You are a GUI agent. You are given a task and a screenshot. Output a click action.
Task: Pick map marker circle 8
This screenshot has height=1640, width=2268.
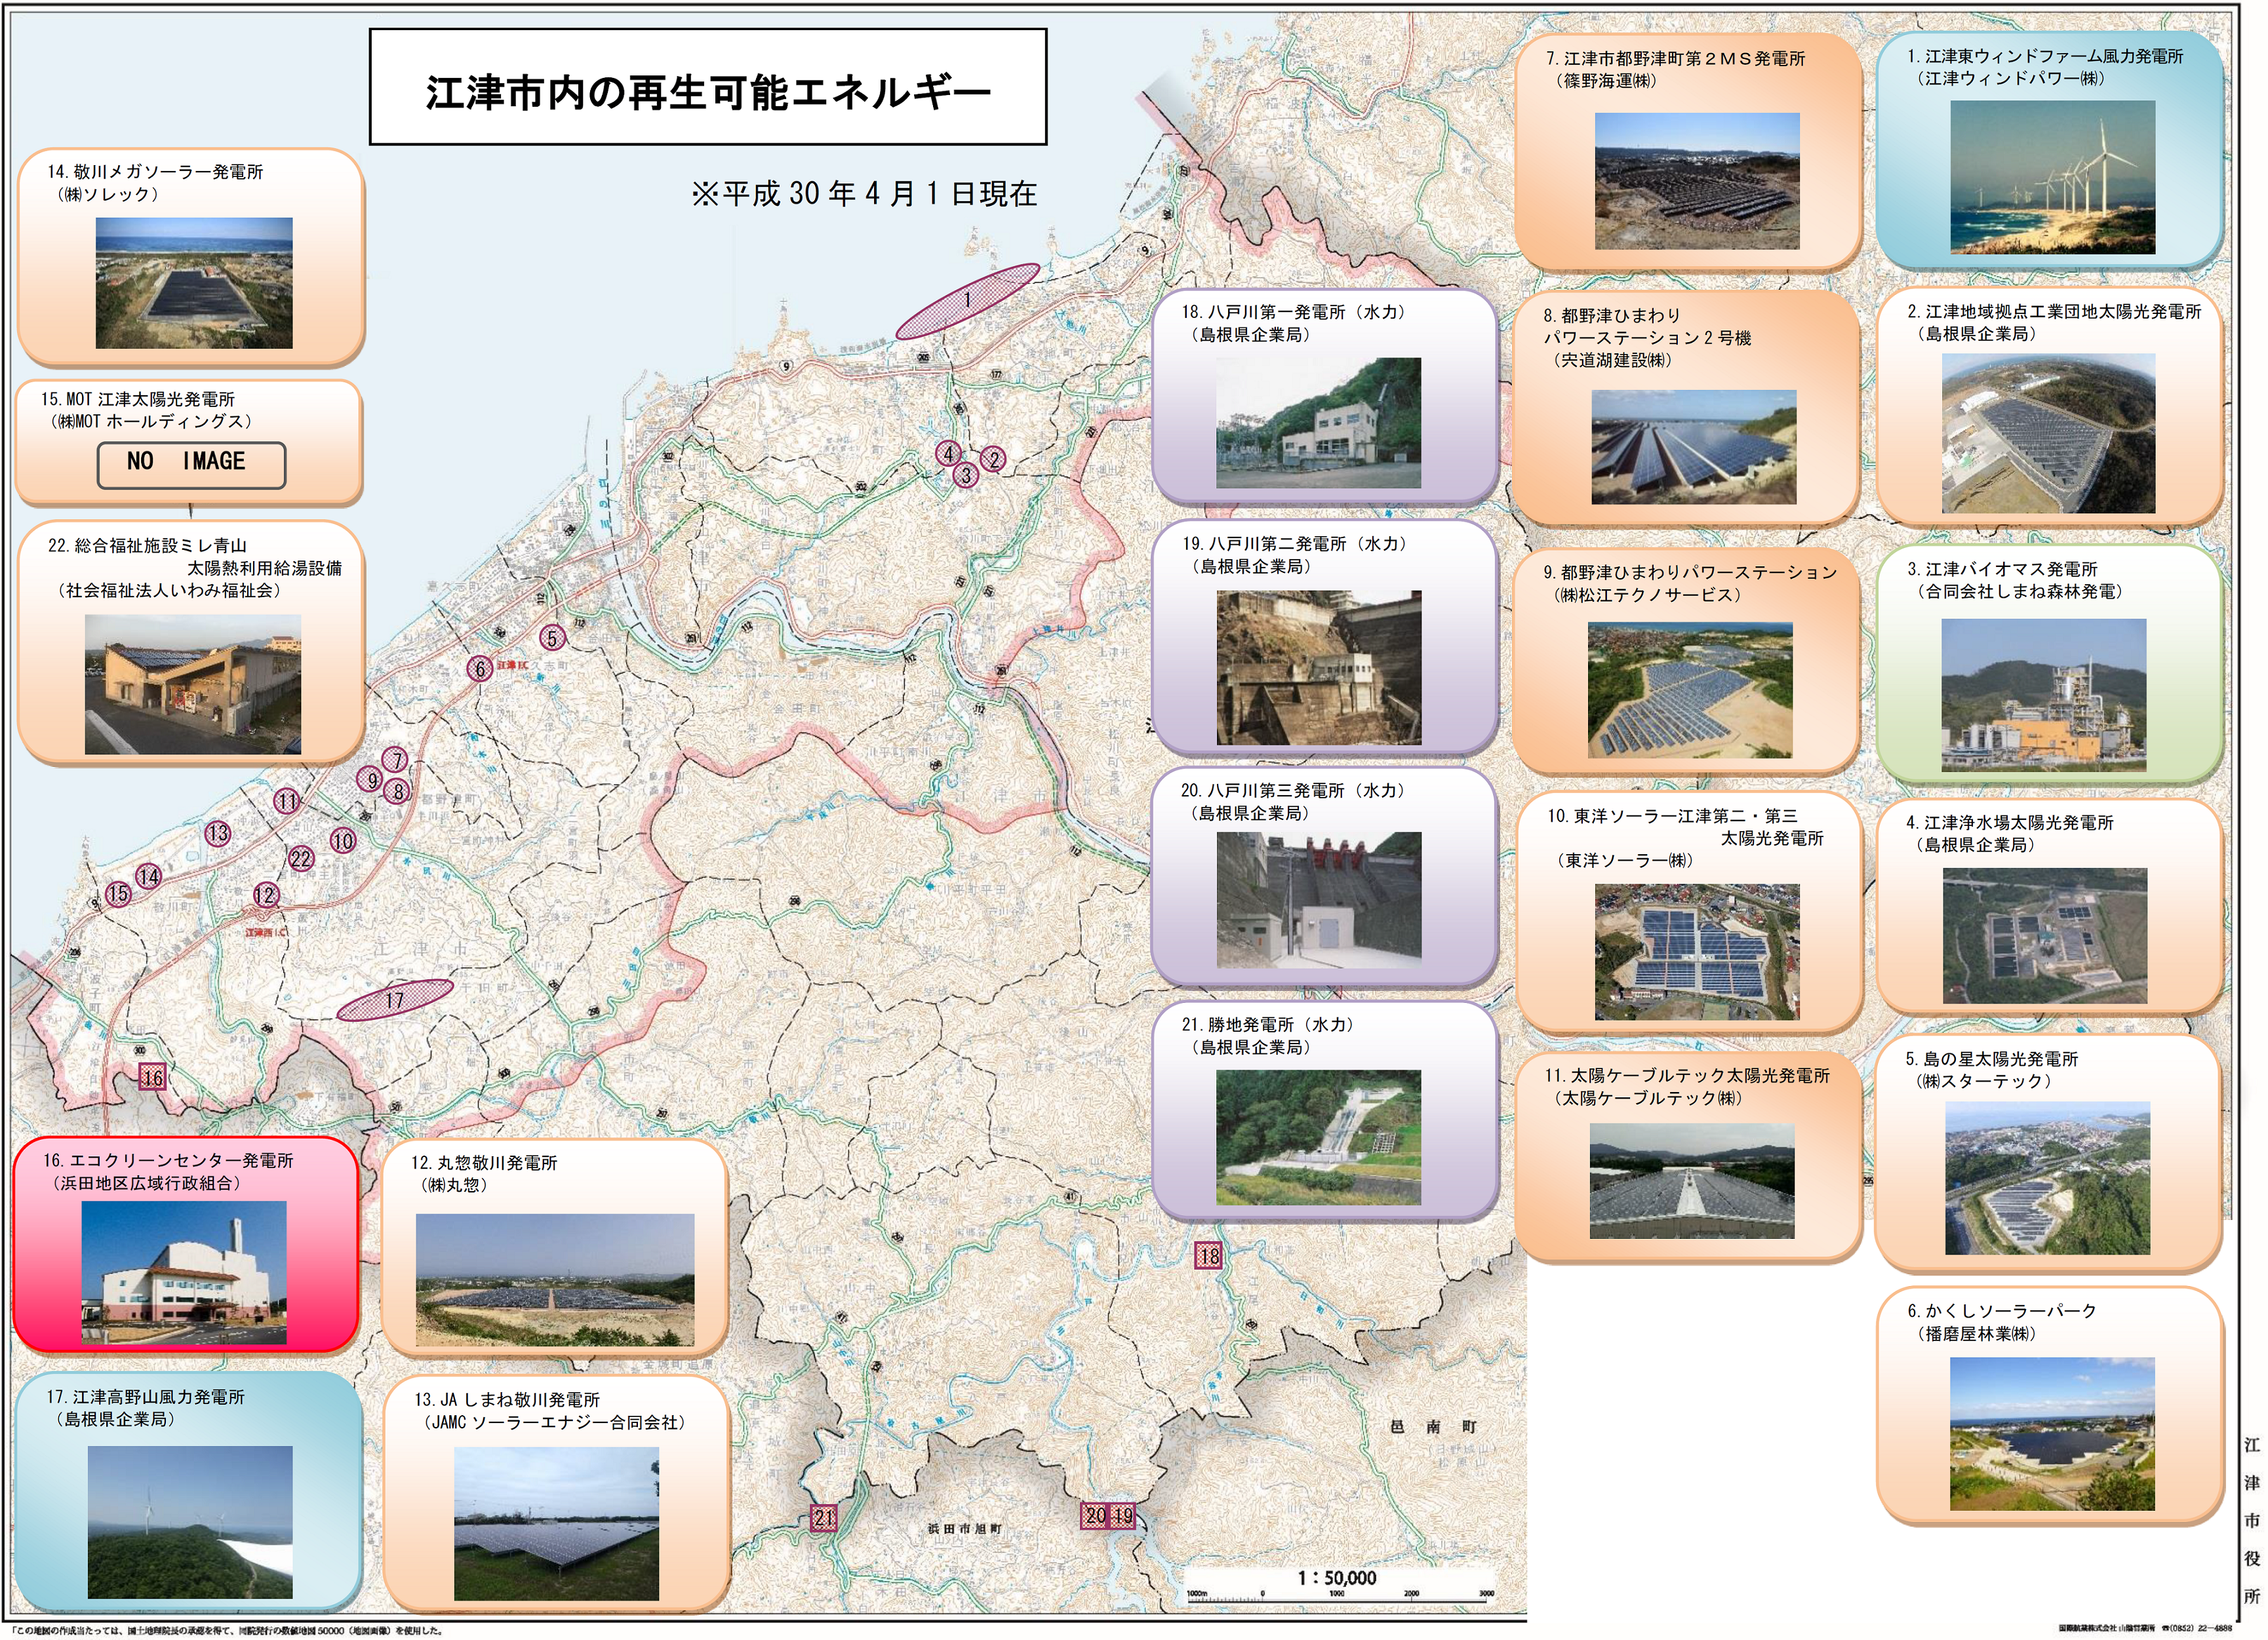coord(398,792)
